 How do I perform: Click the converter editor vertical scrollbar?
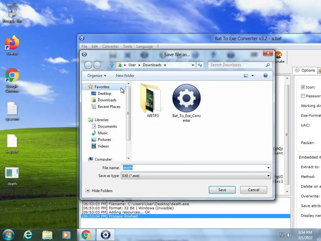[x=287, y=135]
